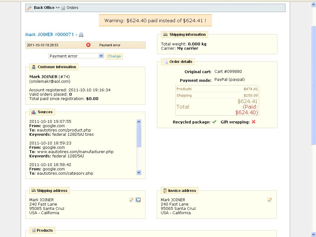Edit the invoice address pencil icon
Screen dimensions: 316x237
click(270, 200)
